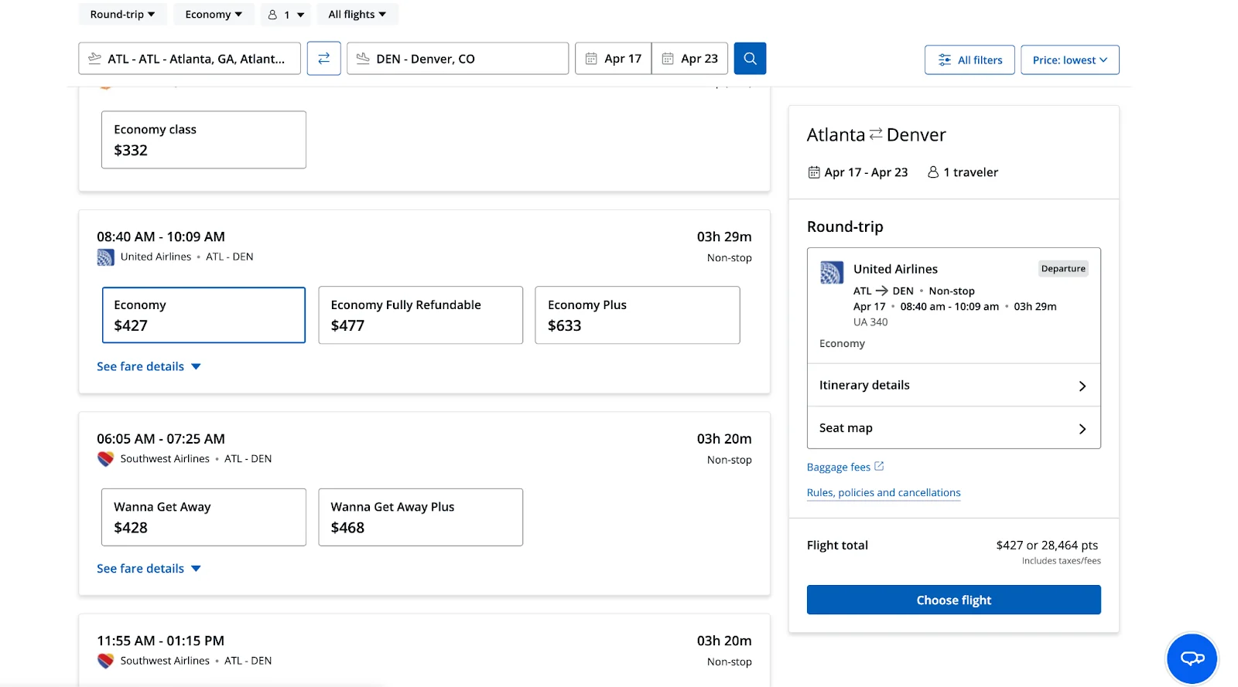The image size is (1238, 687).
Task: Open All filters panel
Action: 970,60
